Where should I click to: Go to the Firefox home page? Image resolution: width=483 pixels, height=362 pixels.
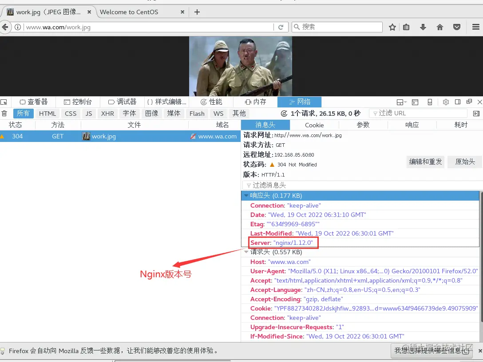tap(440, 27)
